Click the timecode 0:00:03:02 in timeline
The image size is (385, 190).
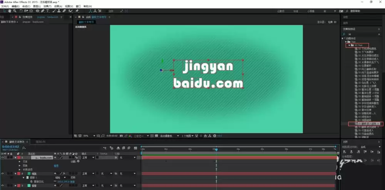click(x=10, y=147)
